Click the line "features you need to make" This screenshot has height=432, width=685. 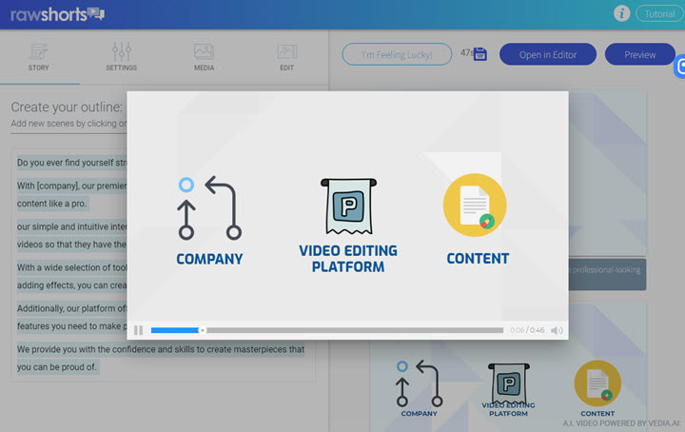coord(71,325)
